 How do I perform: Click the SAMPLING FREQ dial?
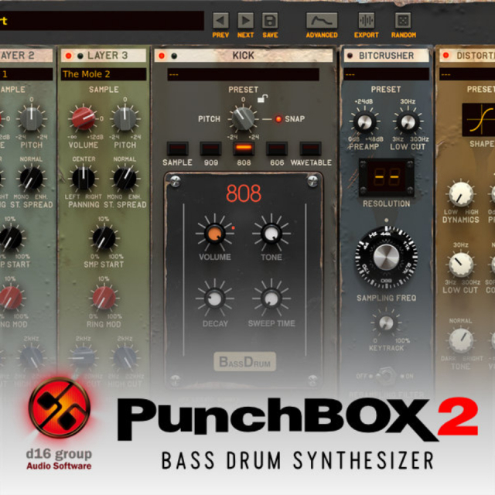[x=386, y=257]
